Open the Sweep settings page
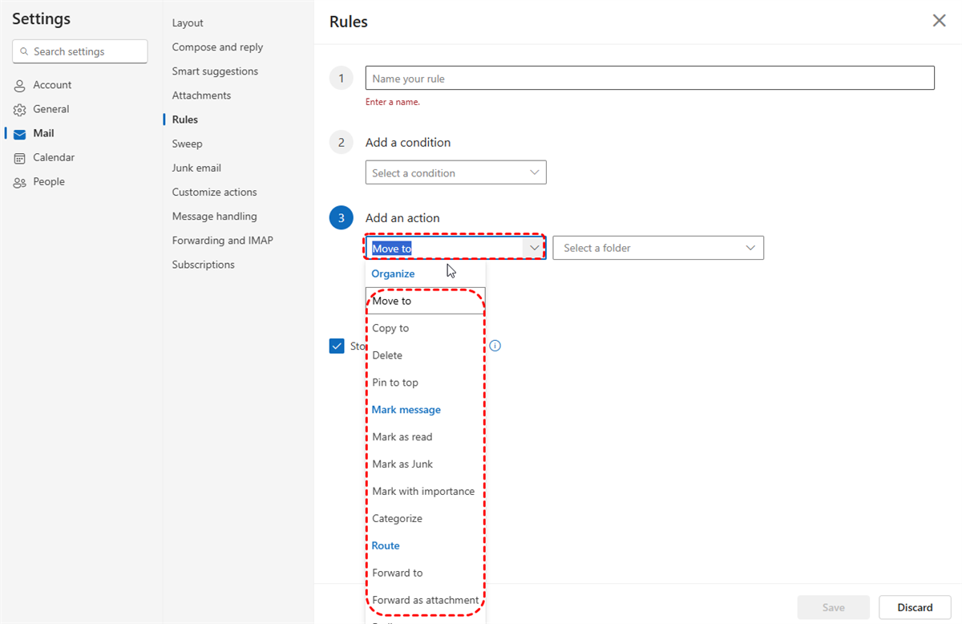 coord(187,144)
